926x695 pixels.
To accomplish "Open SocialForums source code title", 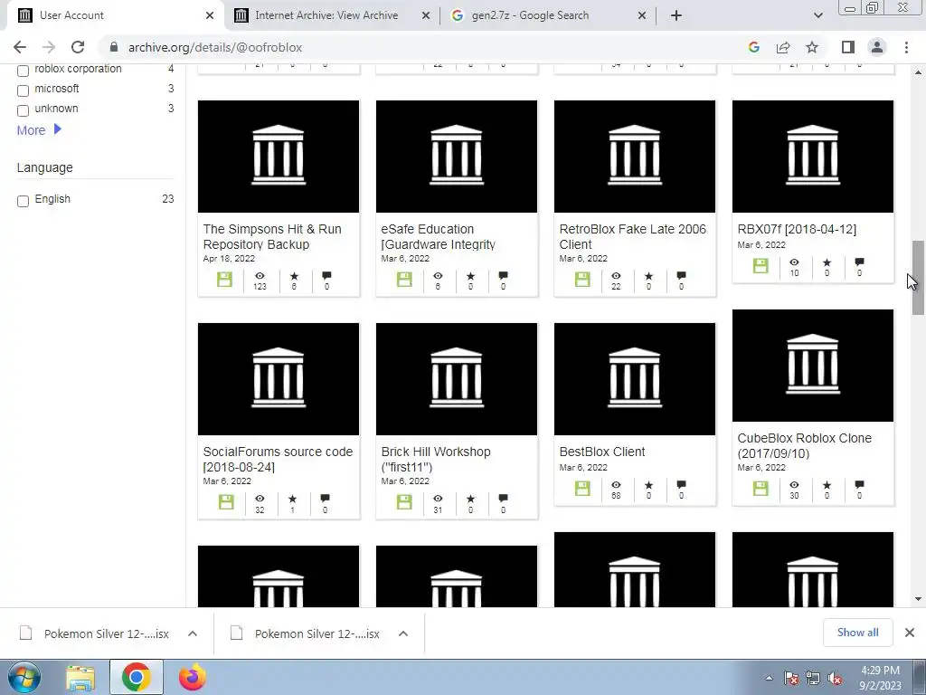I will click(x=278, y=459).
